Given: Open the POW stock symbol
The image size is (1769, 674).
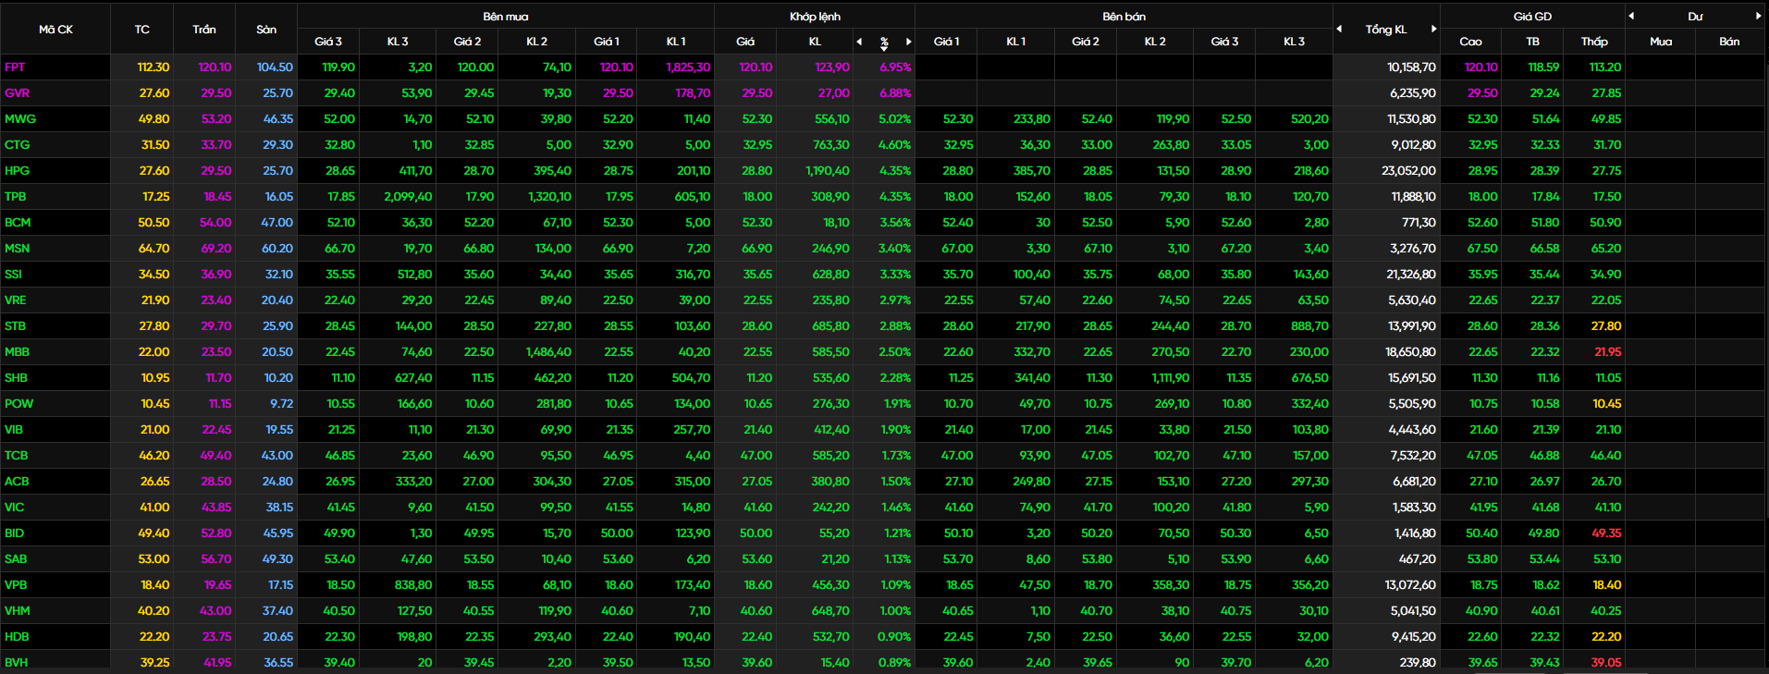Looking at the screenshot, I should (18, 404).
